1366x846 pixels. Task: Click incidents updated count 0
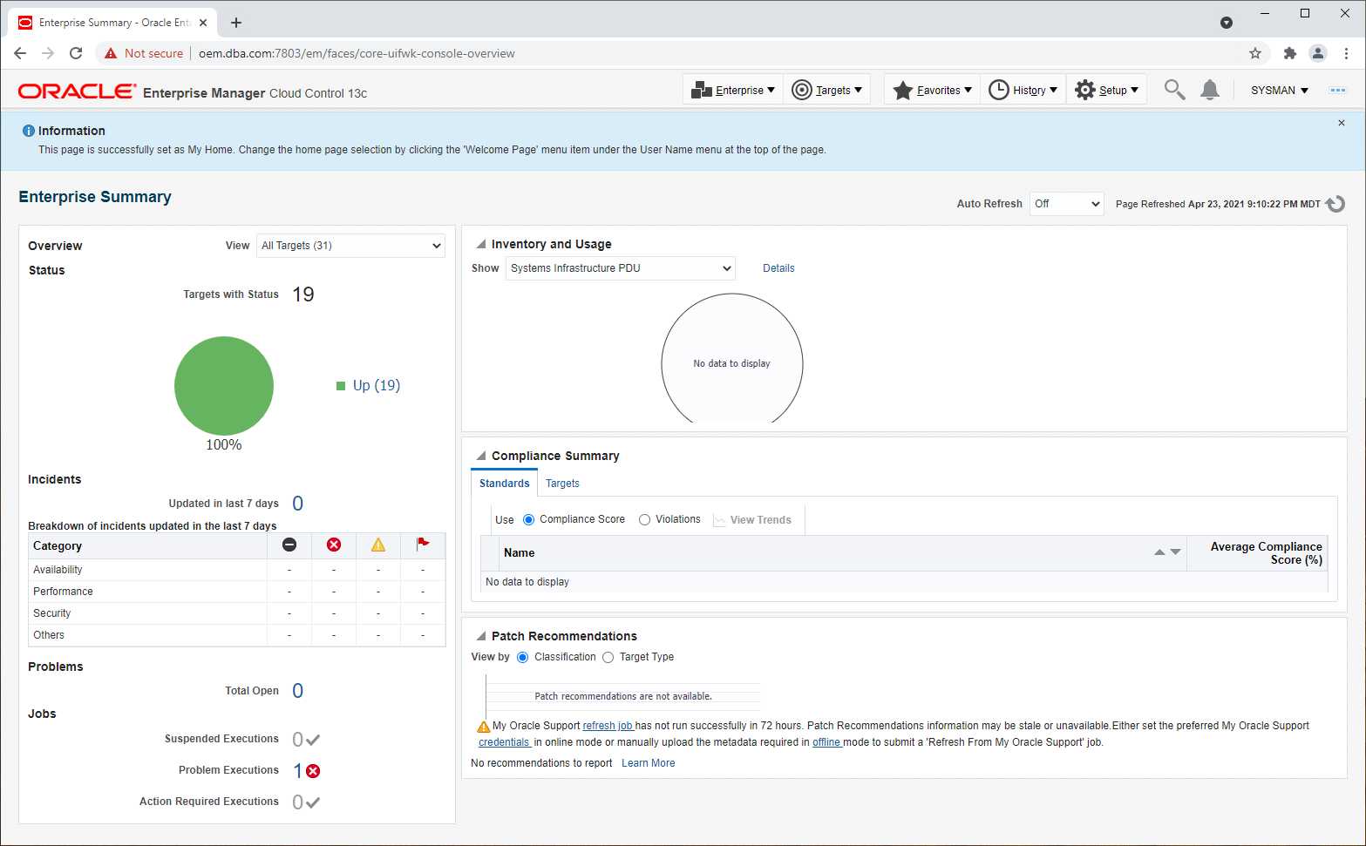tap(298, 504)
